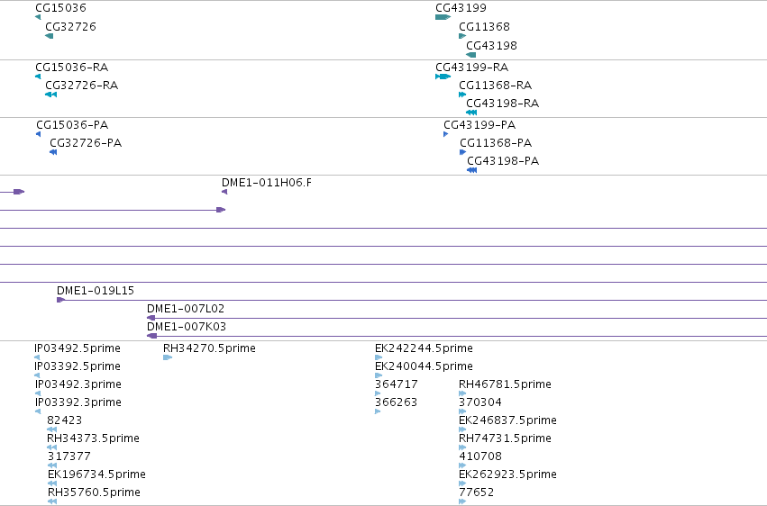Click the CG43199-PA label

click(479, 124)
